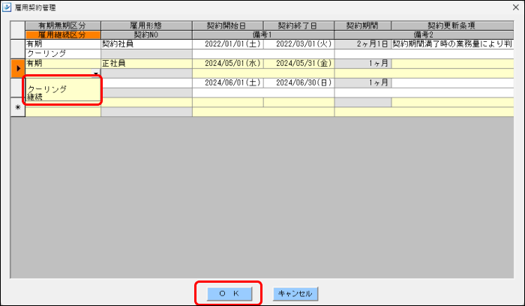Click end date 2024/06/30(日)
Viewport: 525px width, 306px height.
pos(298,82)
